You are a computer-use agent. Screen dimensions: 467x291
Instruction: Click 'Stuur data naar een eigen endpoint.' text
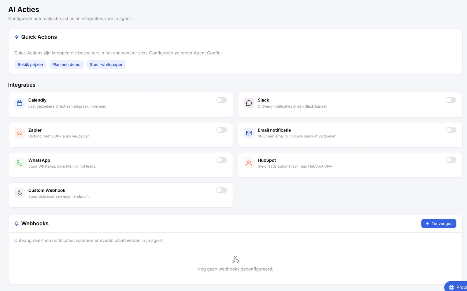tap(59, 196)
